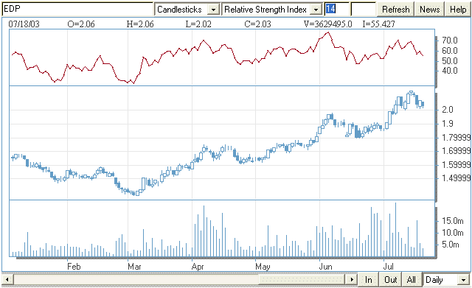Click the Mar label on the time axis

[134, 267]
